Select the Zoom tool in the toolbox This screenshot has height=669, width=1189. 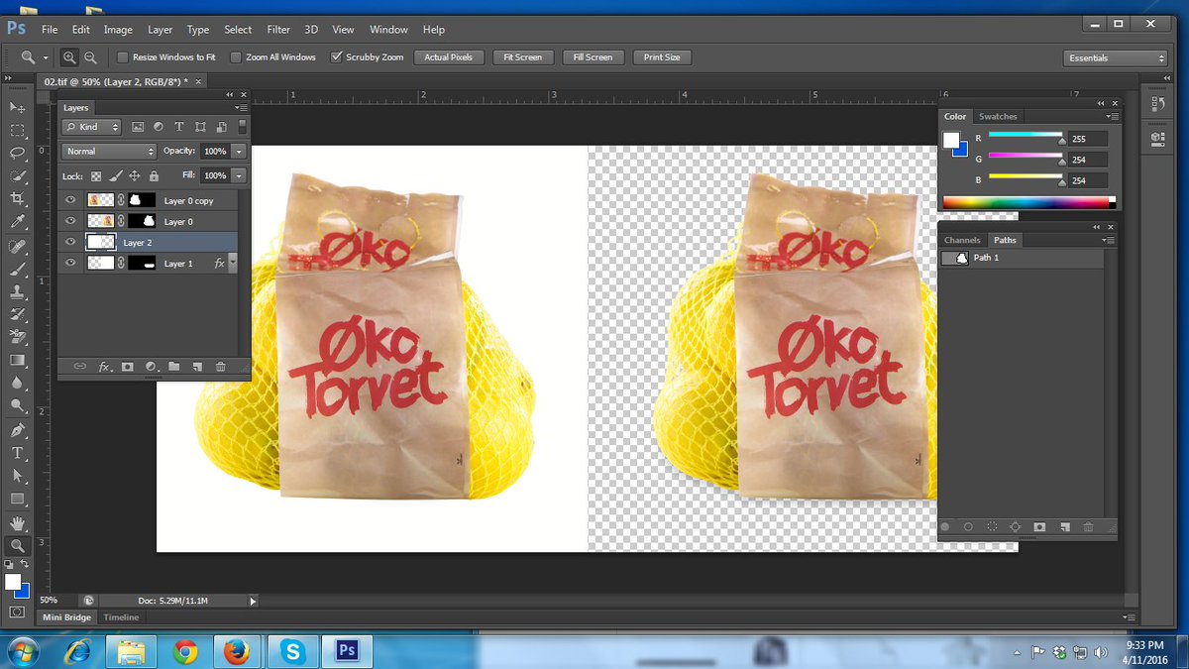coord(17,545)
